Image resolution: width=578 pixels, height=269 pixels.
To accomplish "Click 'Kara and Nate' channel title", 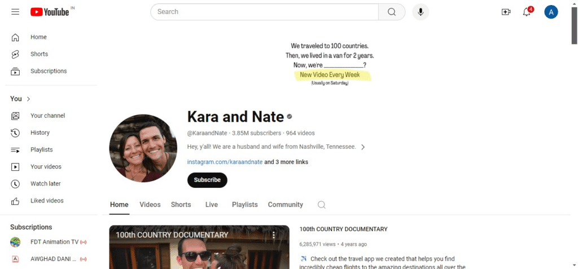I will point(235,117).
